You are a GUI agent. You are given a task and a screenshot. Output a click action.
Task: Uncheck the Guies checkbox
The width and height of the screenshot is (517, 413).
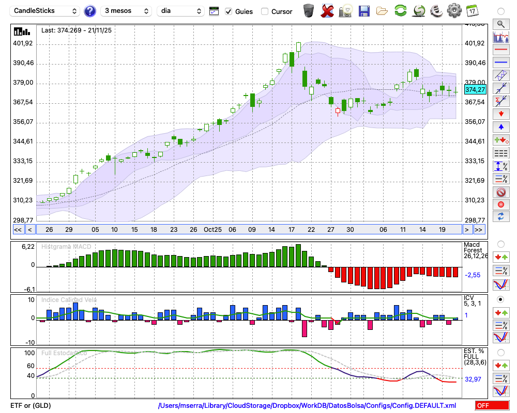[x=229, y=11]
